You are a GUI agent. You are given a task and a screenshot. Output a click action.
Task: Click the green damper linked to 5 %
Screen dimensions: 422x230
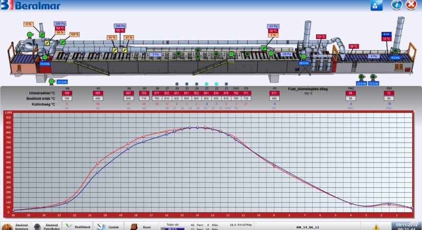click(264, 48)
